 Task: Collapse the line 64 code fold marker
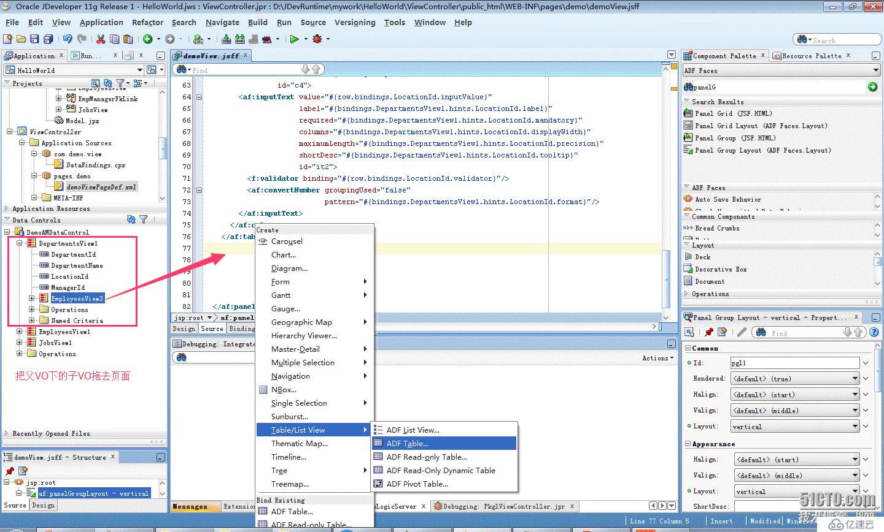pos(199,97)
